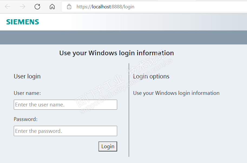Click the empty area beneath Login options text
247x163 pixels.
(187, 127)
